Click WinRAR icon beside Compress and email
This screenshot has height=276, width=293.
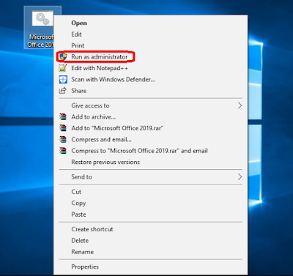63,139
